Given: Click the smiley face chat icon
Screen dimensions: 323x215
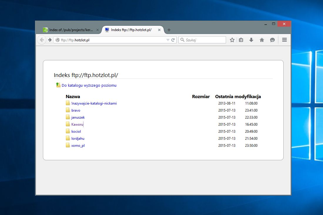Looking at the screenshot, I should (x=272, y=40).
